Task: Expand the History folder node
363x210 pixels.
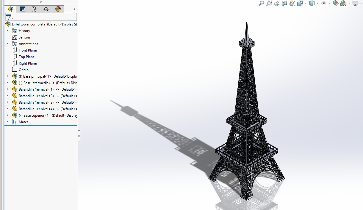Action: (x=7, y=31)
